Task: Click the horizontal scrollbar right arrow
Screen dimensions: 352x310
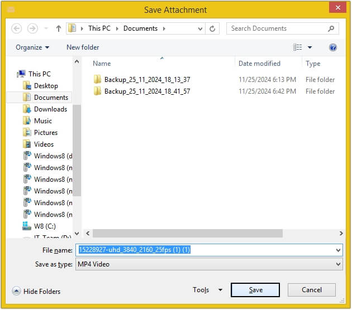Action: tap(341, 234)
